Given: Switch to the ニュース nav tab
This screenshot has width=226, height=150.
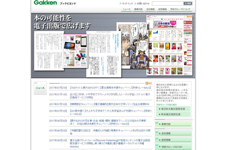Looking at the screenshot, I should tap(126, 10).
